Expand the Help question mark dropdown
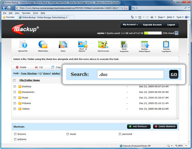The width and height of the screenshot is (192, 149). (x=189, y=17)
